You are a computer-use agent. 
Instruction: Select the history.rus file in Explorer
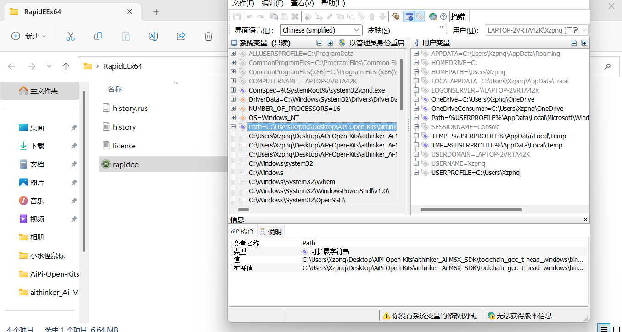(x=130, y=109)
